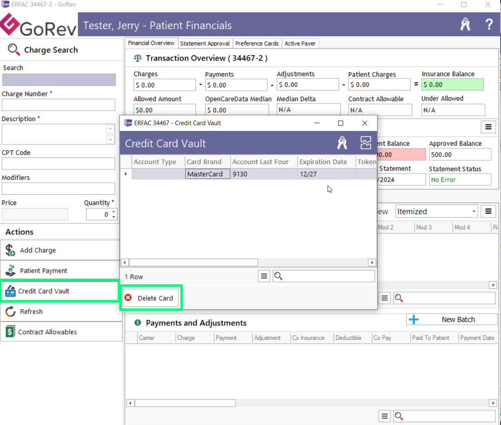Sort by Expiration Date column header
This screenshot has width=501, height=425.
pyautogui.click(x=326, y=162)
